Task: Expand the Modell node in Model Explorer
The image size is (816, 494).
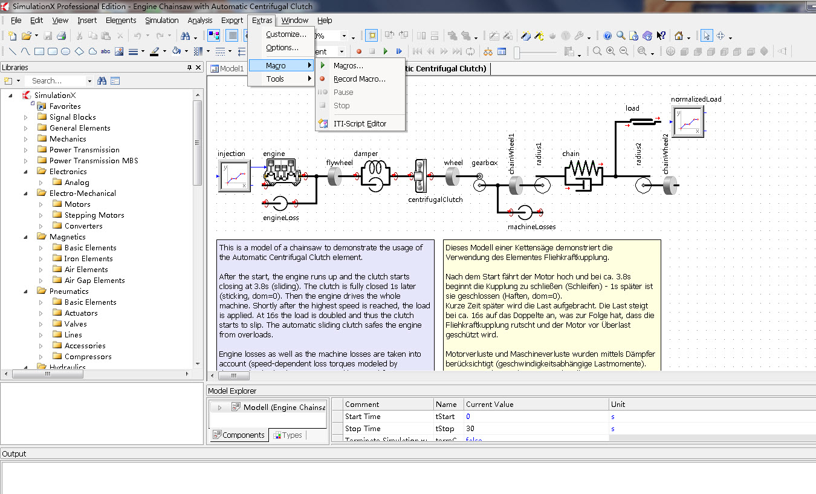Action: [220, 408]
